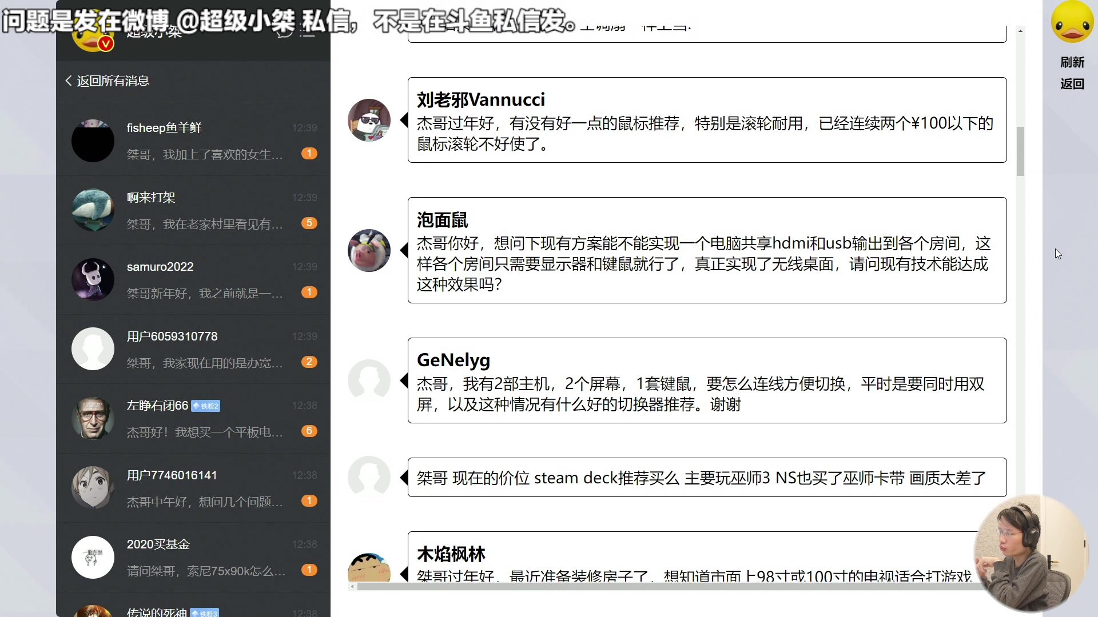Viewport: 1098px width, 617px height.
Task: Click 泡面鼠's pig avatar
Action: 369,250
